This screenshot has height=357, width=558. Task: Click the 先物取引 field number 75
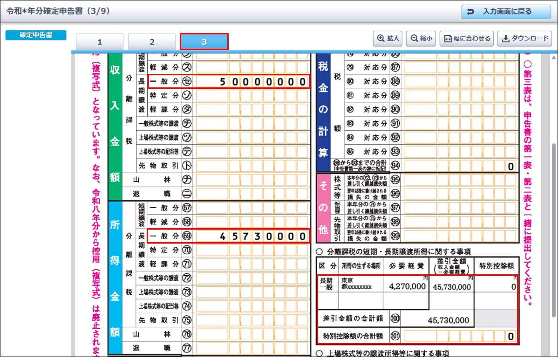[252, 320]
